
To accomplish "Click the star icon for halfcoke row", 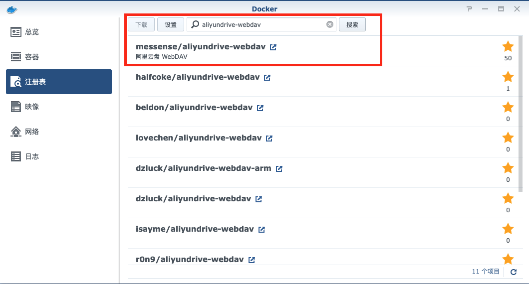I will tap(508, 77).
